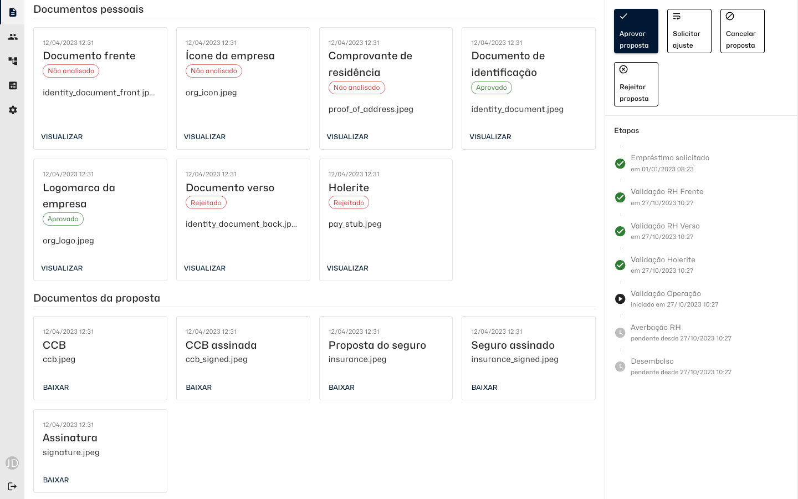Open the settings gear in sidebar
798x499 pixels.
(x=12, y=110)
